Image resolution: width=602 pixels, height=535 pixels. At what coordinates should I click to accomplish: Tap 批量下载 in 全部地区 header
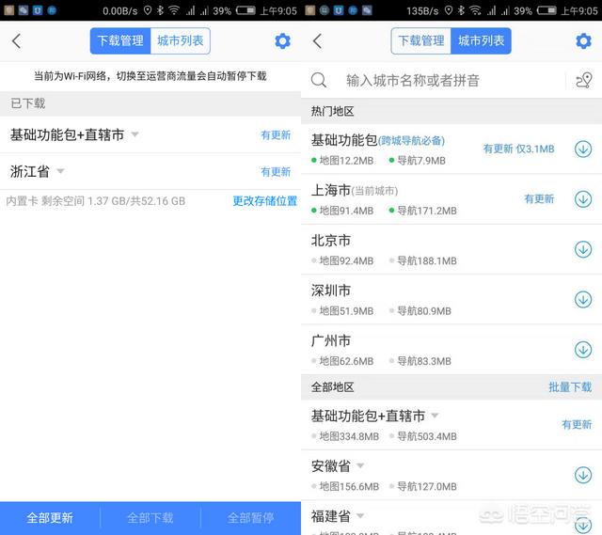(570, 387)
